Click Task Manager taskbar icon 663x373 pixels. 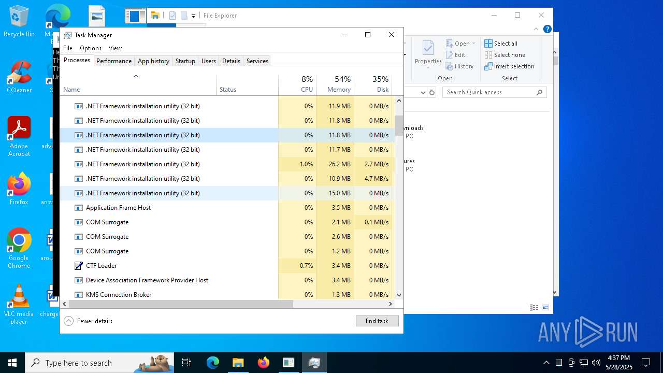[x=314, y=363]
